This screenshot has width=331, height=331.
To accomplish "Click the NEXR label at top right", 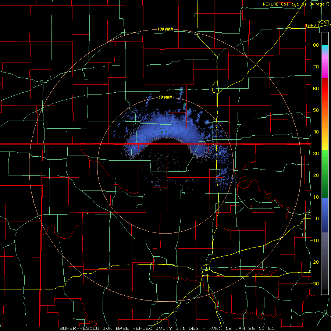I will pos(323,22).
